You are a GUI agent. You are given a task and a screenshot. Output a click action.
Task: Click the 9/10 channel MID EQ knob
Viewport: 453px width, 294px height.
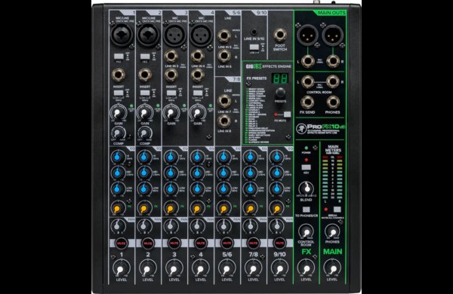pos(276,173)
